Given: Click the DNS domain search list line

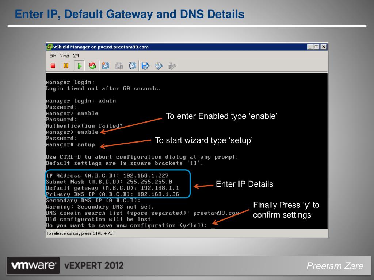Looking at the screenshot, I should tap(143, 213).
